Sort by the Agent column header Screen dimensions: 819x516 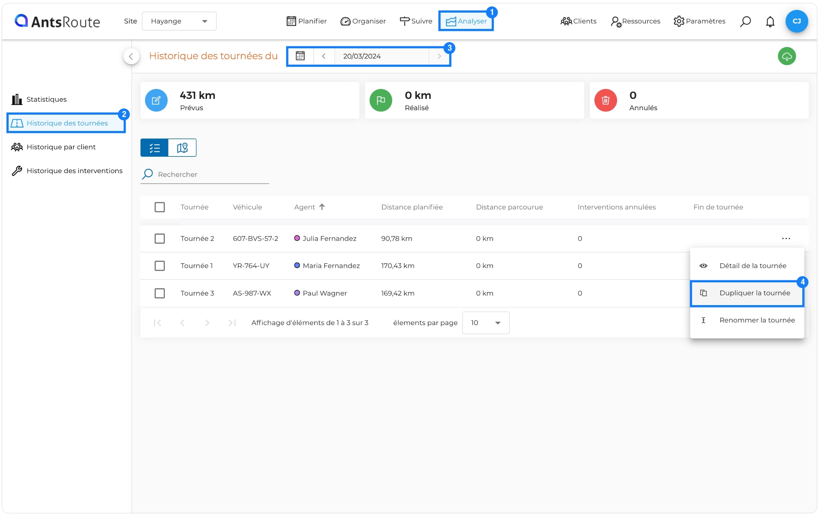pyautogui.click(x=304, y=207)
